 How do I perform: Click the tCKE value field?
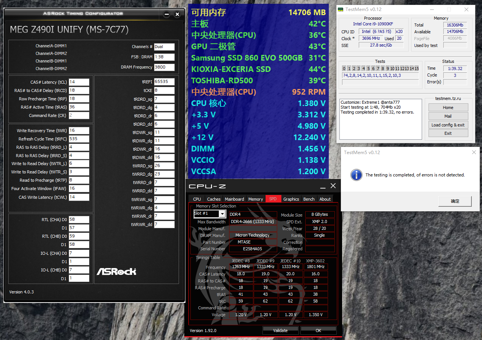(164, 90)
